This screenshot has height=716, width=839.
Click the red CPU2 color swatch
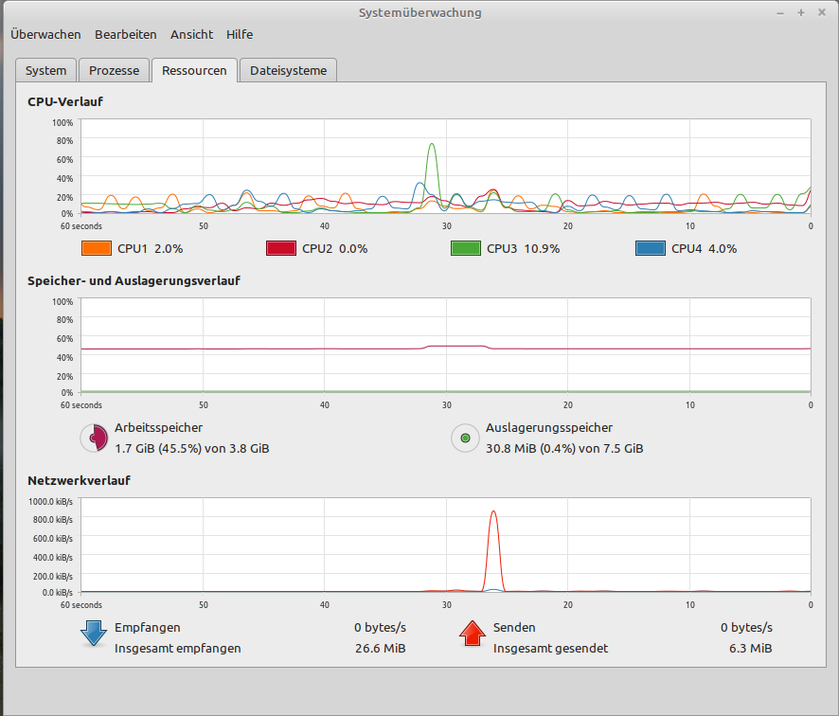tap(281, 249)
